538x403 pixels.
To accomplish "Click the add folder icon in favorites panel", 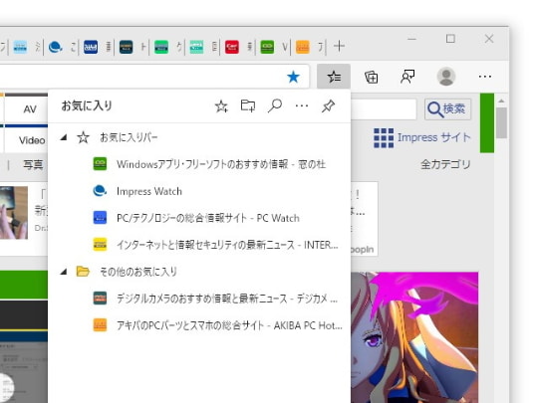I will pyautogui.click(x=248, y=105).
